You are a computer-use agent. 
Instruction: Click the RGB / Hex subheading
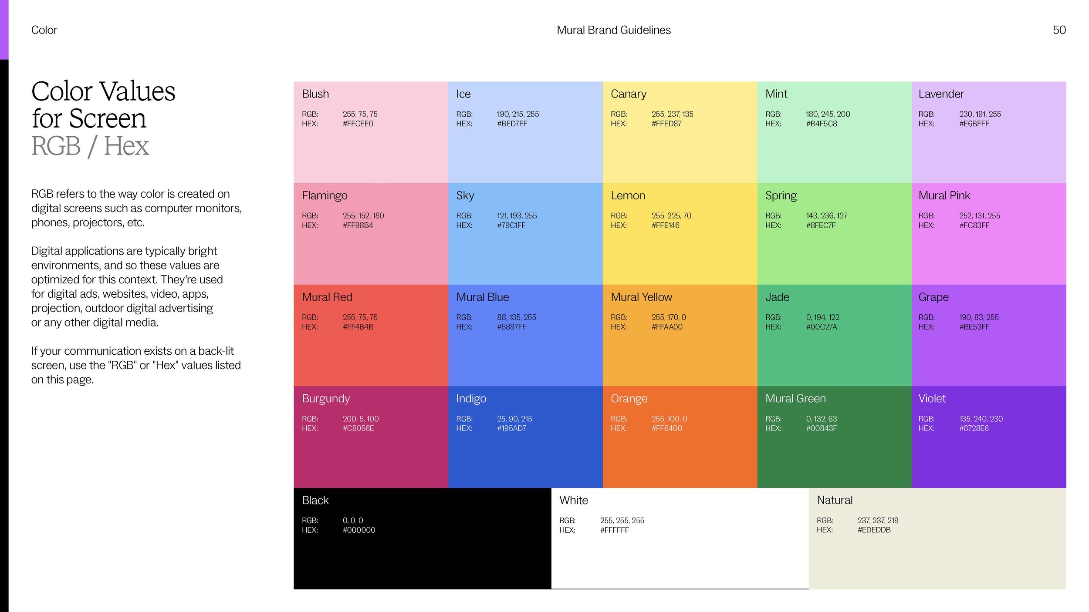(90, 146)
